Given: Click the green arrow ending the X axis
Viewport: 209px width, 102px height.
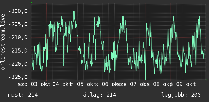Looking at the screenshot, I should coord(206,80).
